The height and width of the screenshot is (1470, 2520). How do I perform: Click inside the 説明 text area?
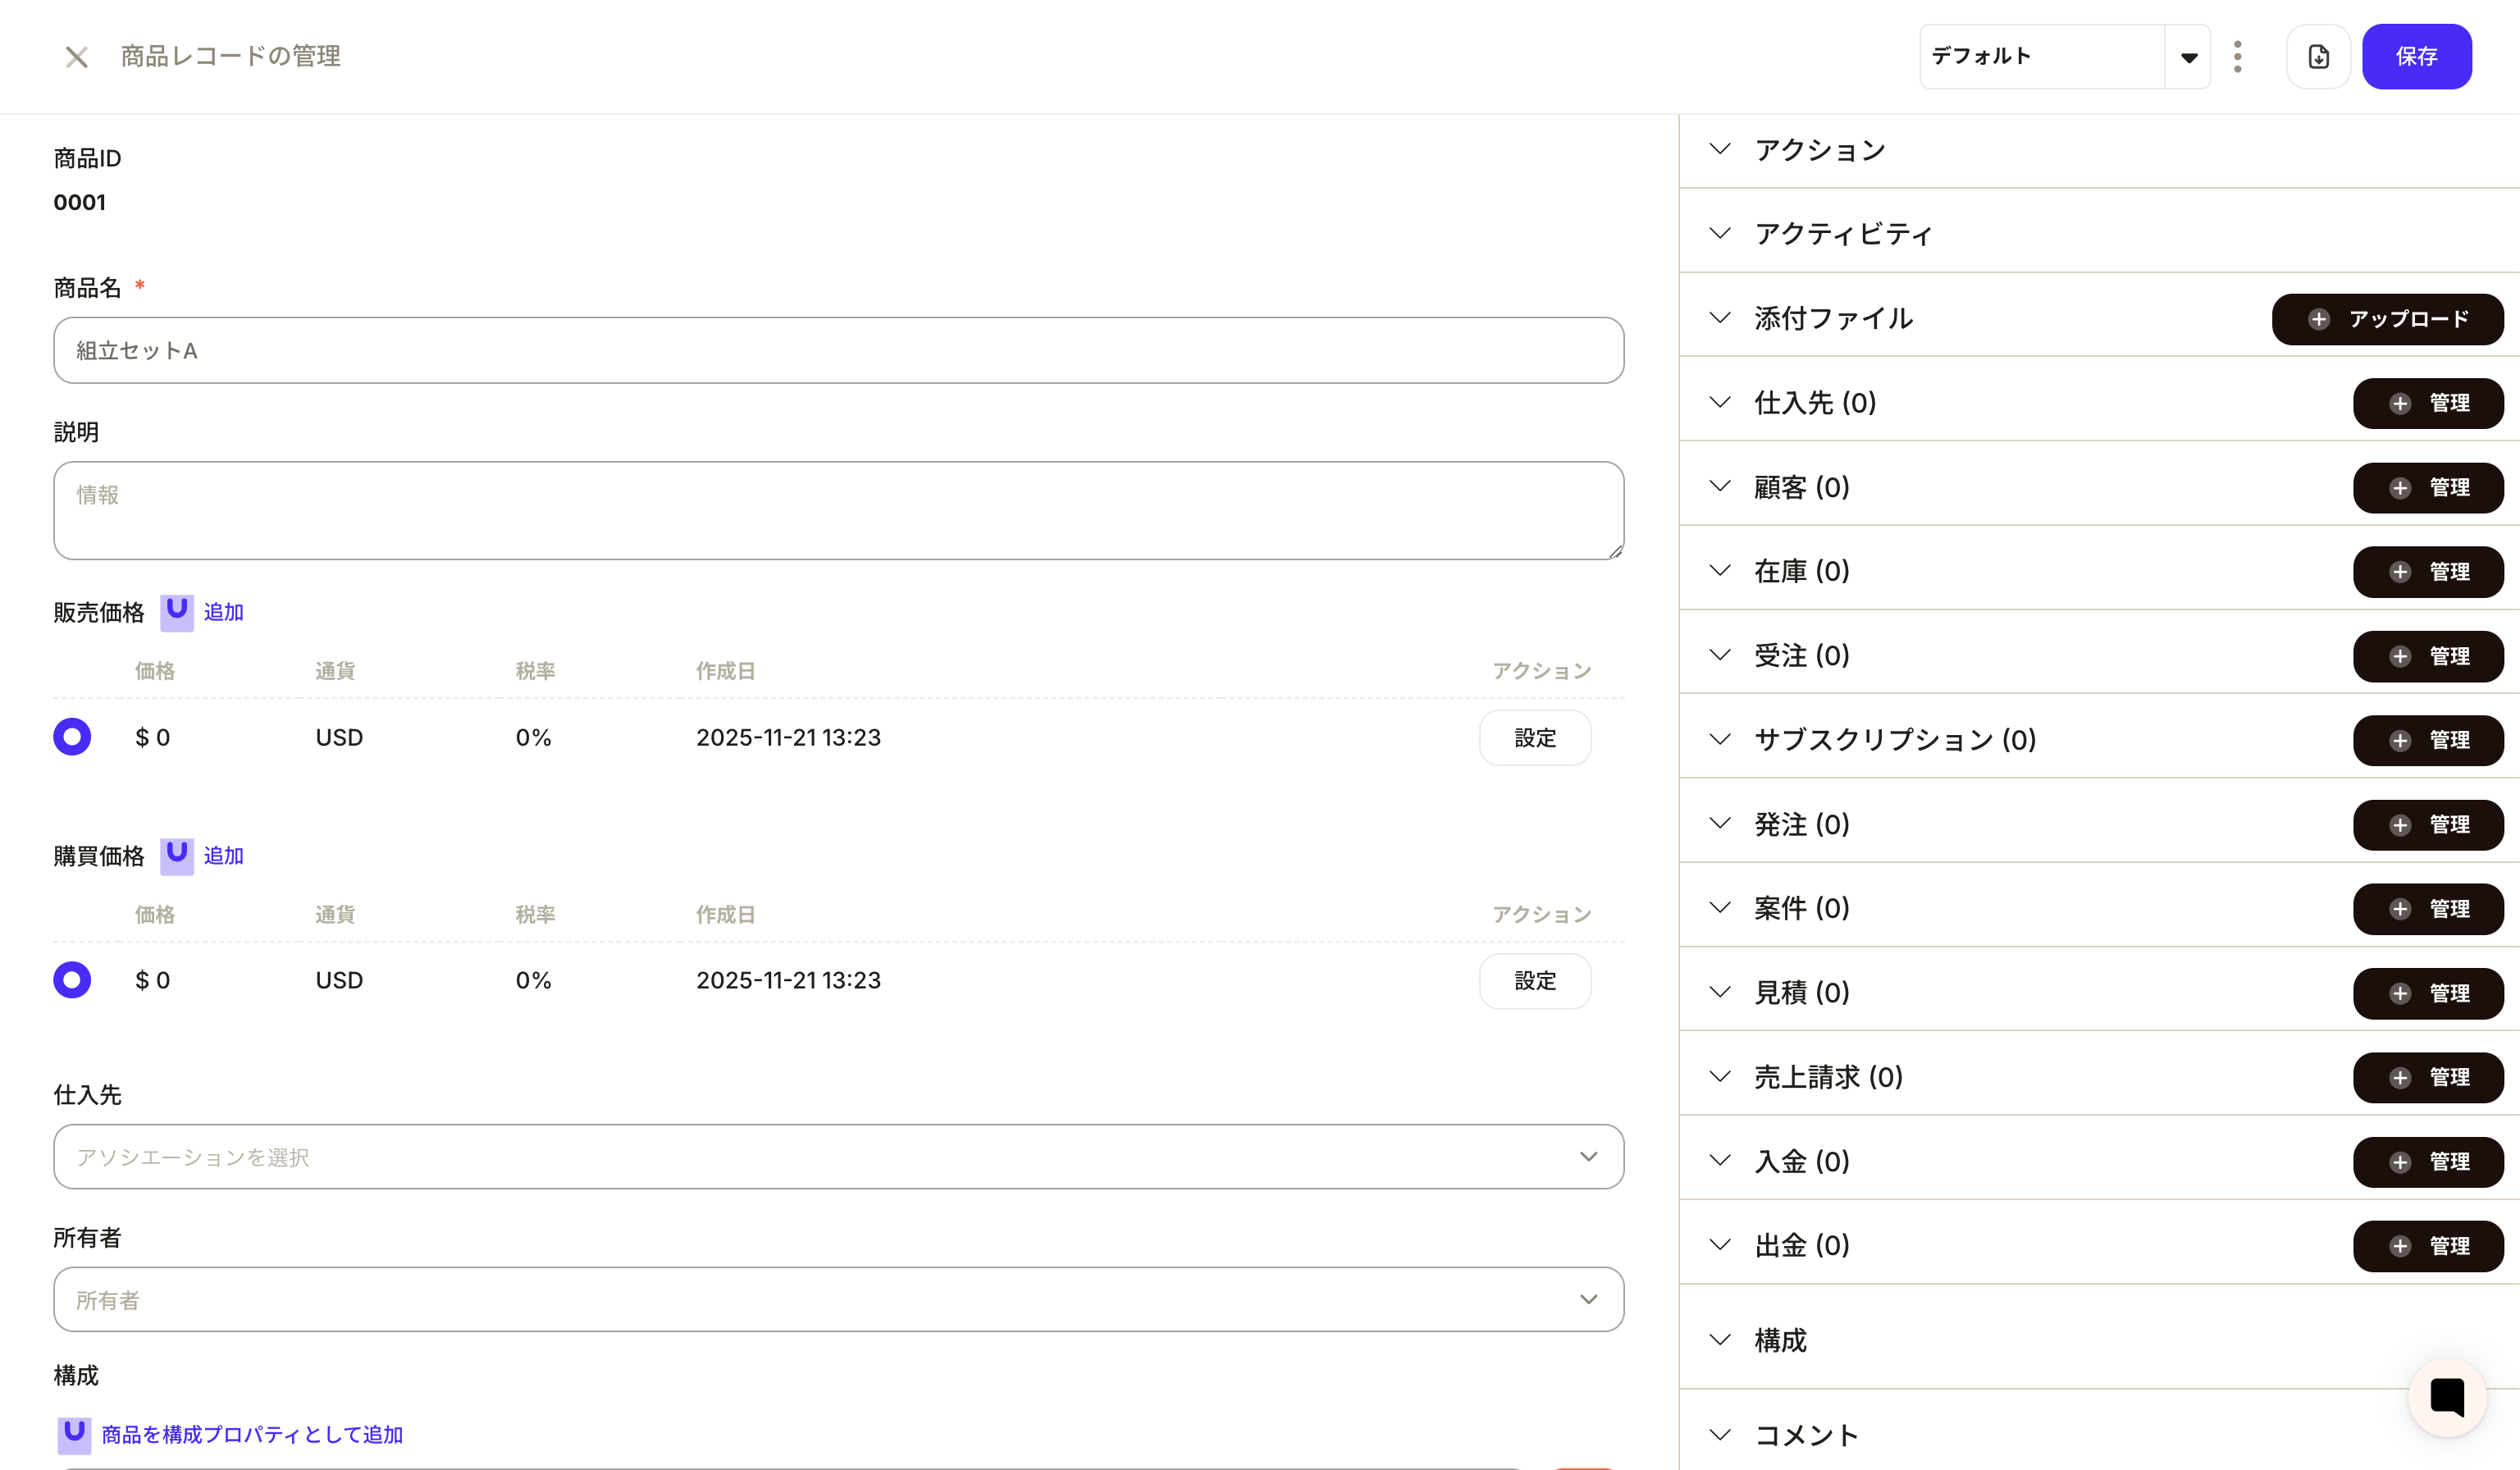coord(838,510)
